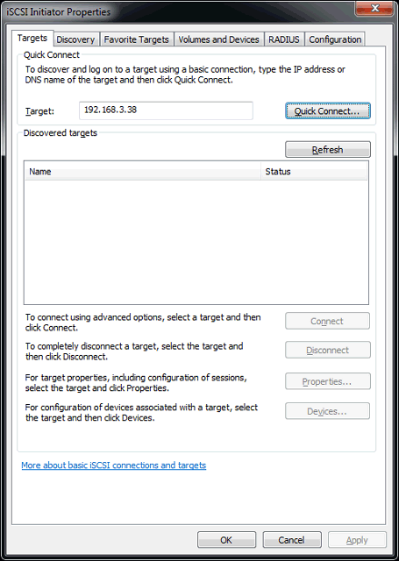Close the iSCSI Initiator Properties window
This screenshot has height=561, width=399.
click(x=374, y=8)
